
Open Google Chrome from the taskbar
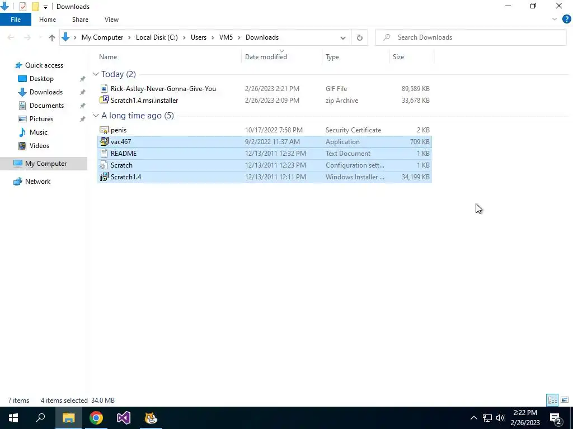[x=96, y=418]
